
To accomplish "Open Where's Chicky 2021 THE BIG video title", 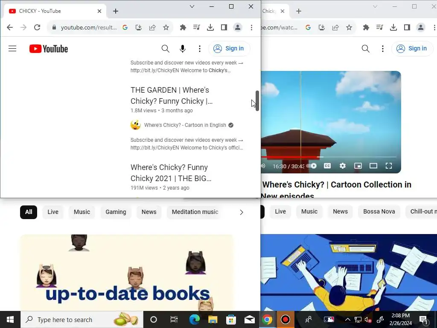I will (x=171, y=173).
